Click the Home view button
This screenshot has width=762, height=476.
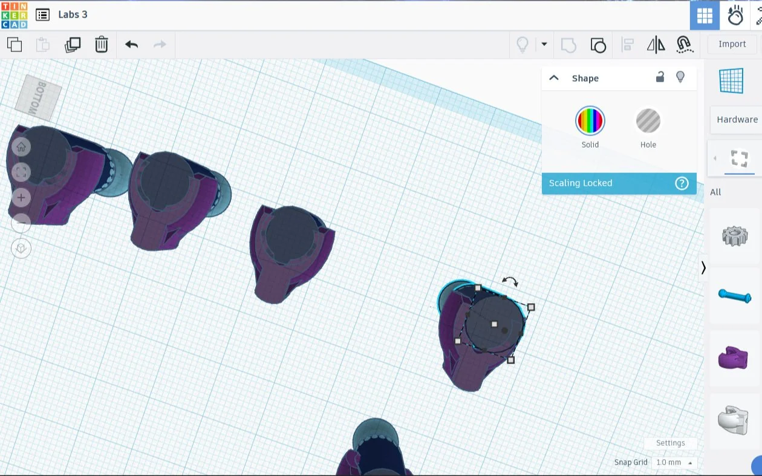[x=21, y=147]
